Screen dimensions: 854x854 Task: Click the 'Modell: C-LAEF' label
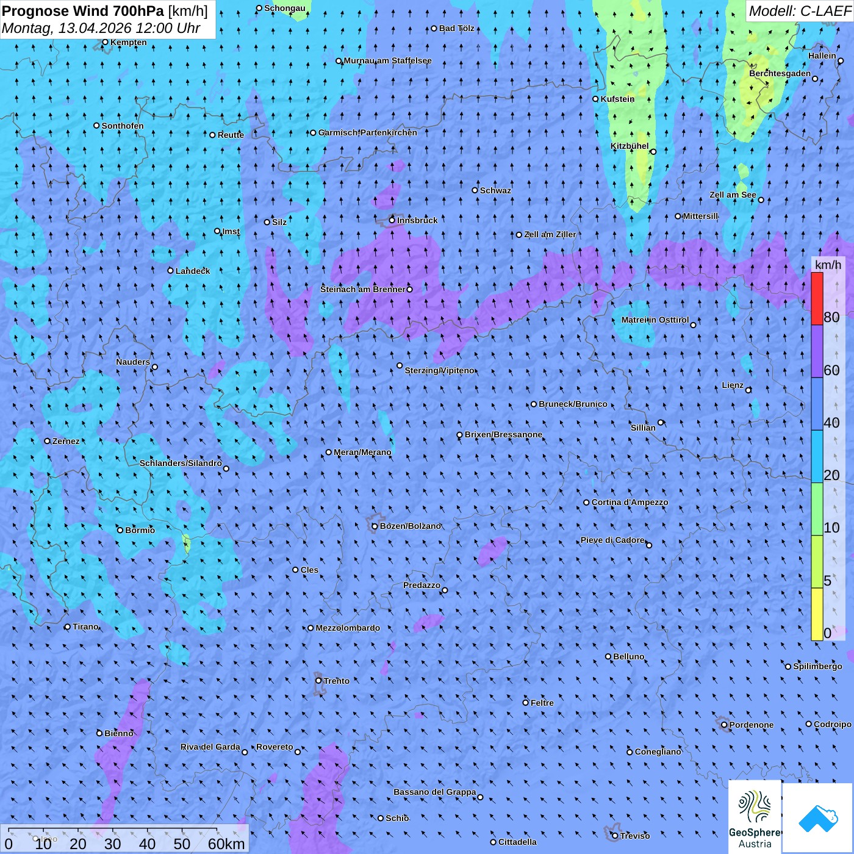799,11
